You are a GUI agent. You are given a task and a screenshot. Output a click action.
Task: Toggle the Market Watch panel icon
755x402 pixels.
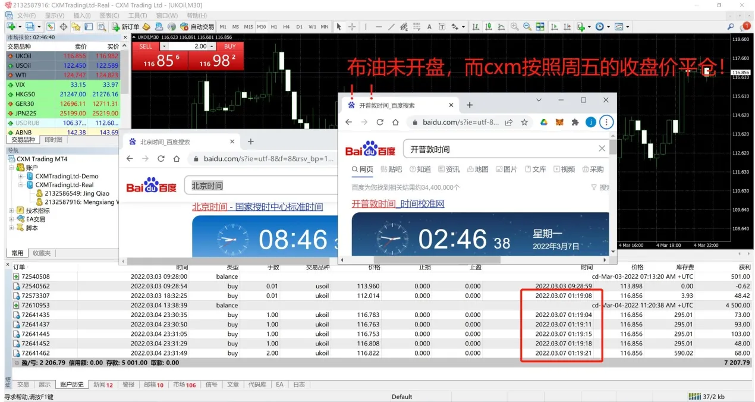(50, 27)
